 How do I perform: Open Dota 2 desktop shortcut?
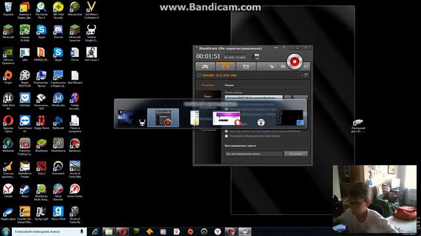click(x=41, y=168)
